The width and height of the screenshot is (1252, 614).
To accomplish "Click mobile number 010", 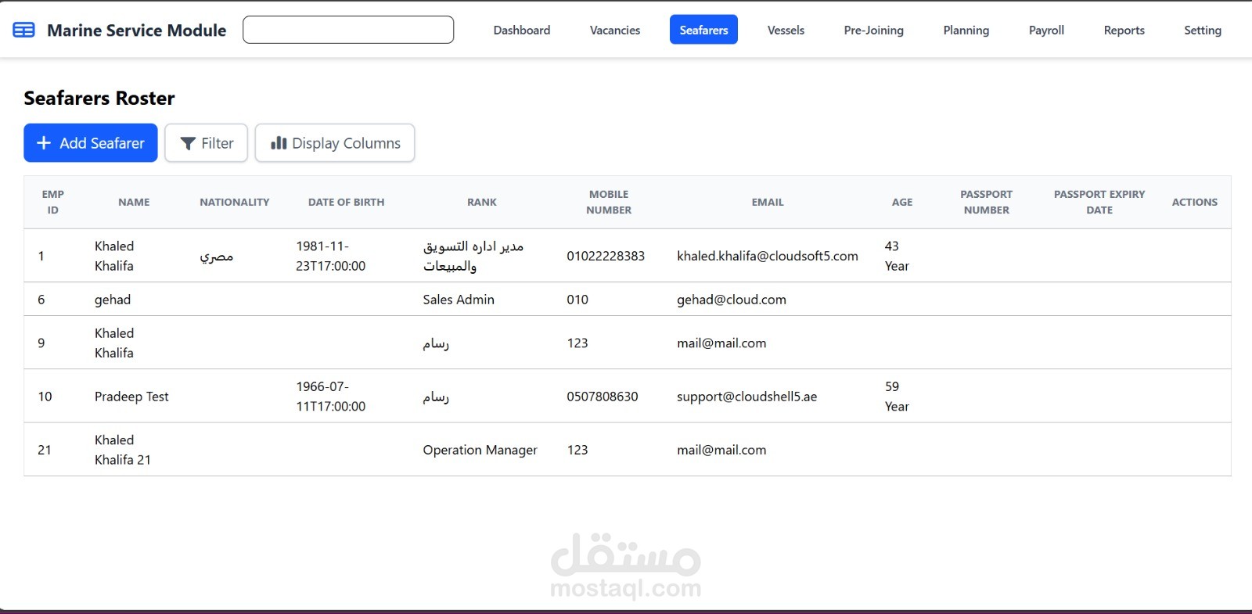I will pos(577,300).
